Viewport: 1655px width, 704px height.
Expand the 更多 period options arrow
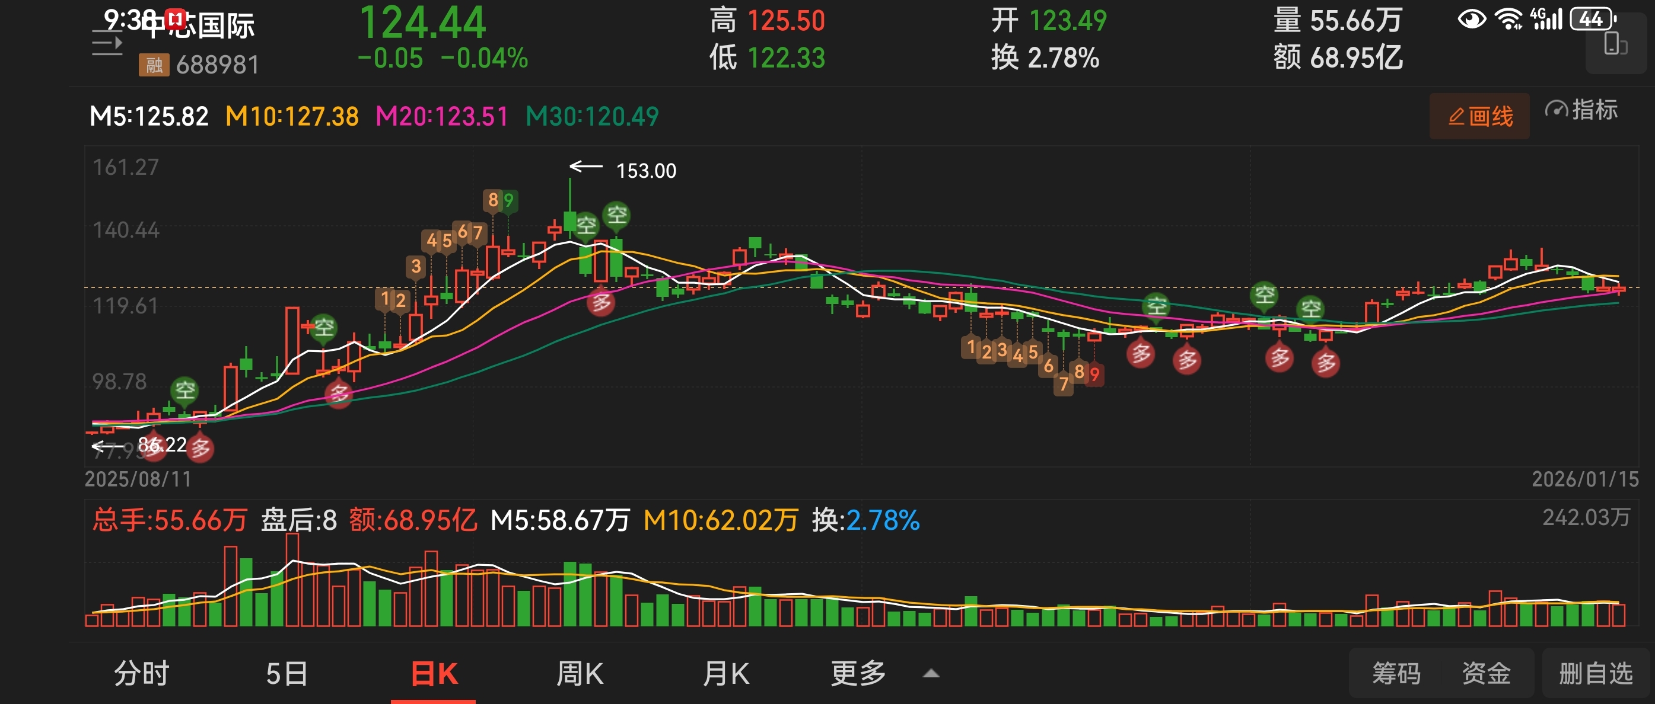pyautogui.click(x=931, y=674)
